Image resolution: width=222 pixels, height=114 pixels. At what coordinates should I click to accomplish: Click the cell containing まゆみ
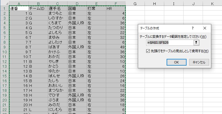pos(58,37)
